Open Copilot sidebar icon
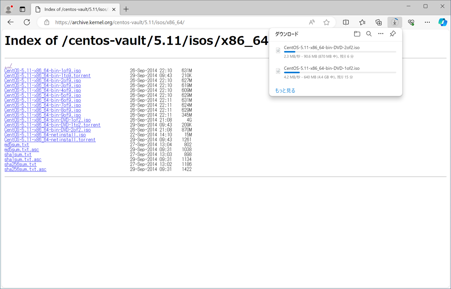This screenshot has height=289, width=451. pyautogui.click(x=443, y=22)
